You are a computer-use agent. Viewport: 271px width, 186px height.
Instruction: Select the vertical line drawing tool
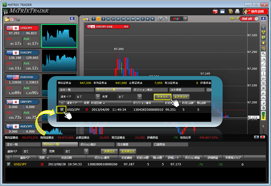(x=263, y=74)
